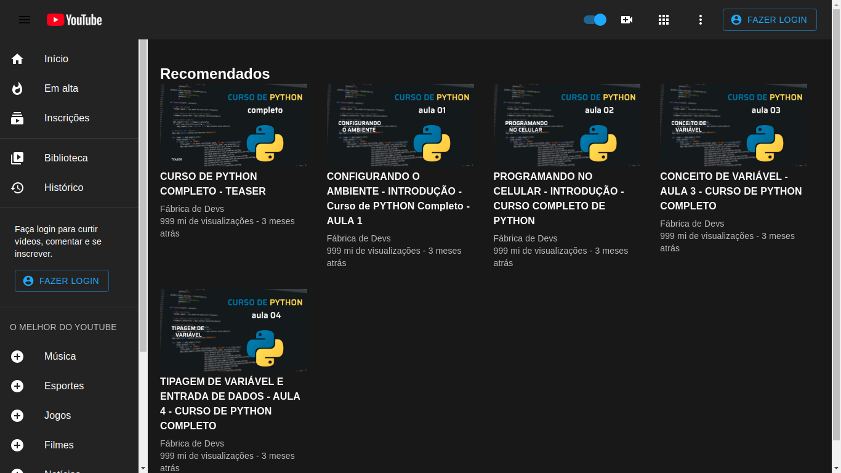This screenshot has height=473, width=841.
Task: Click title CURSO DE PYTHON COMPLETO - TEASER
Action: tap(213, 184)
